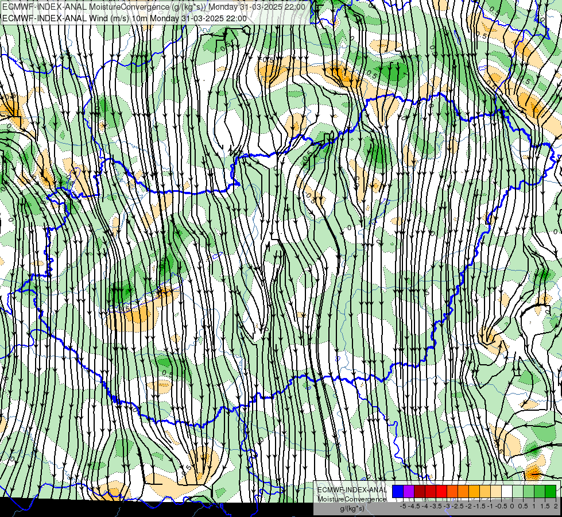Click the '-0.5' legend tick label

pyautogui.click(x=501, y=506)
